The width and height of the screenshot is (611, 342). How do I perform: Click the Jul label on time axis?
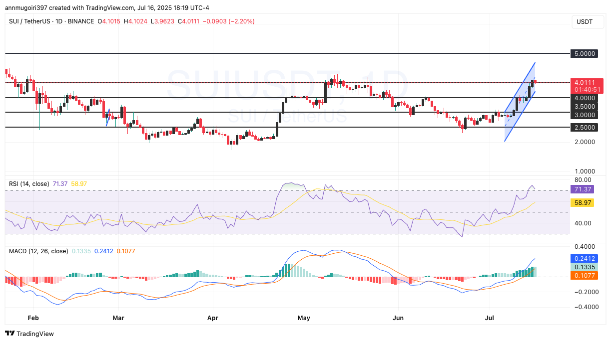490,318
